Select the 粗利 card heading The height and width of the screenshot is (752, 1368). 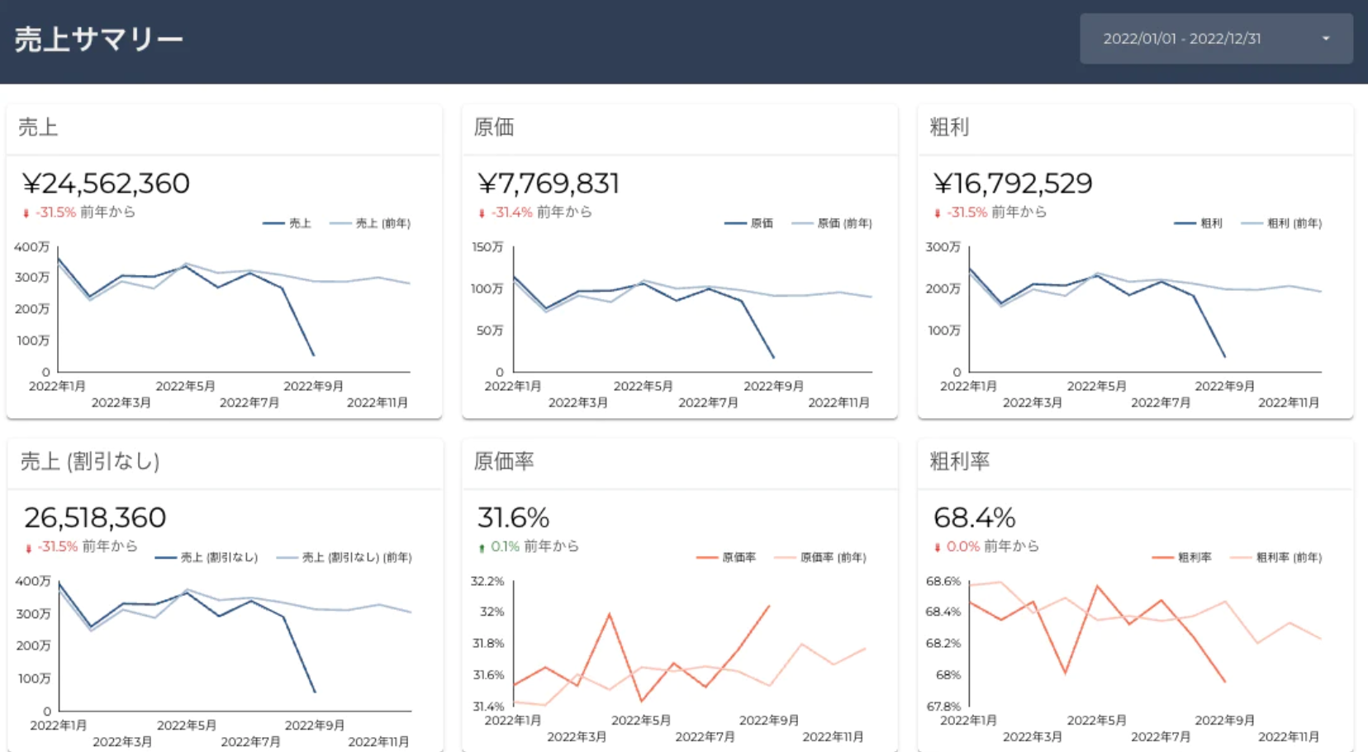949,127
